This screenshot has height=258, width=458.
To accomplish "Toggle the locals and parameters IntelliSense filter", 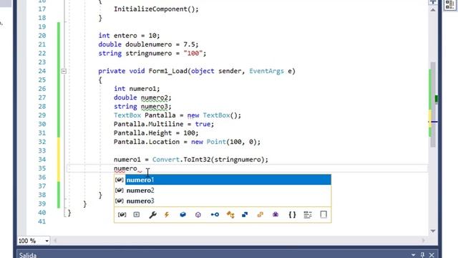I will 122,215.
